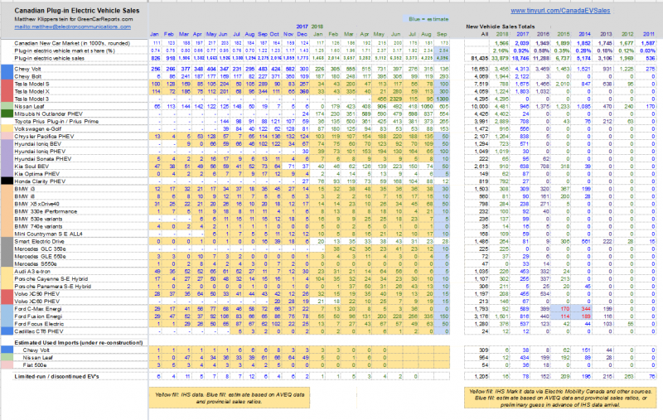Click the 'BMW 330e iPerformance' row label
Screen dimensions: 663x420
click(46, 212)
